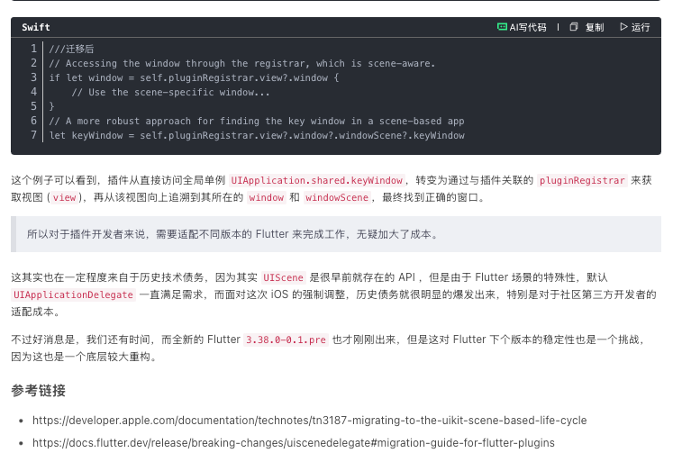Click inline code UIApplication.shared.keyWindow
The width and height of the screenshot is (673, 471).
click(x=317, y=181)
